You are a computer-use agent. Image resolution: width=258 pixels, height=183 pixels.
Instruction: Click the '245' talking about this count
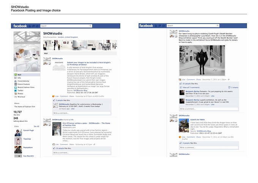coord(16,118)
